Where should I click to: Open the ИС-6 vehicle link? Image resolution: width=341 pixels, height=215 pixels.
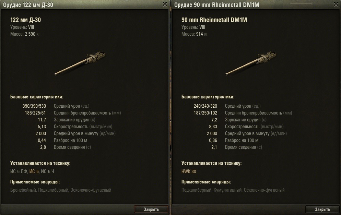point(34,171)
